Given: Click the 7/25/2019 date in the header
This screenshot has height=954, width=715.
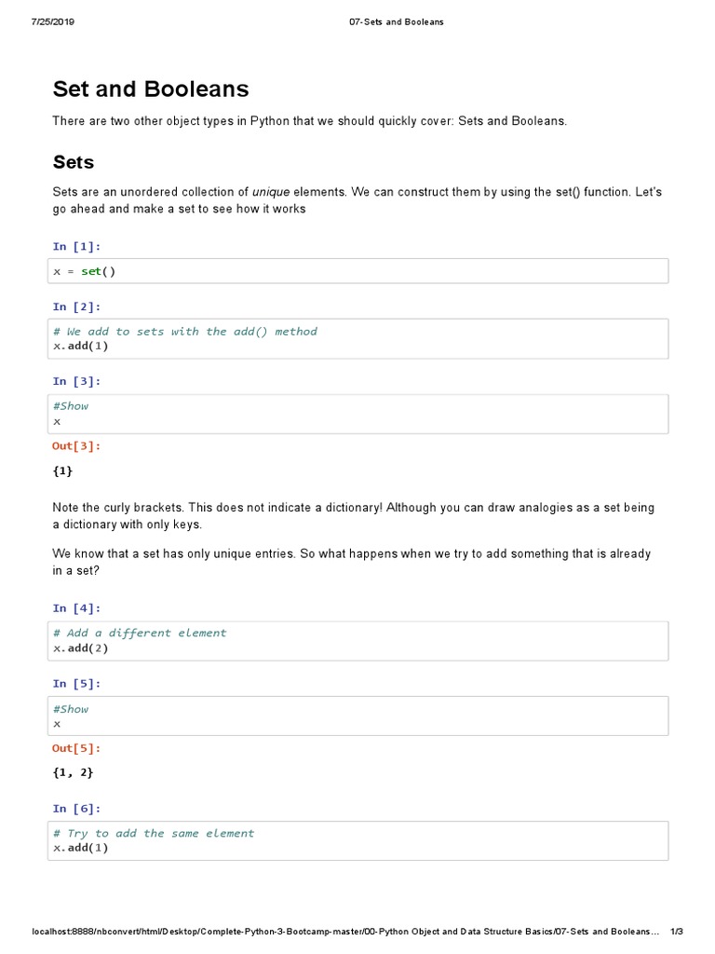Looking at the screenshot, I should pyautogui.click(x=52, y=22).
